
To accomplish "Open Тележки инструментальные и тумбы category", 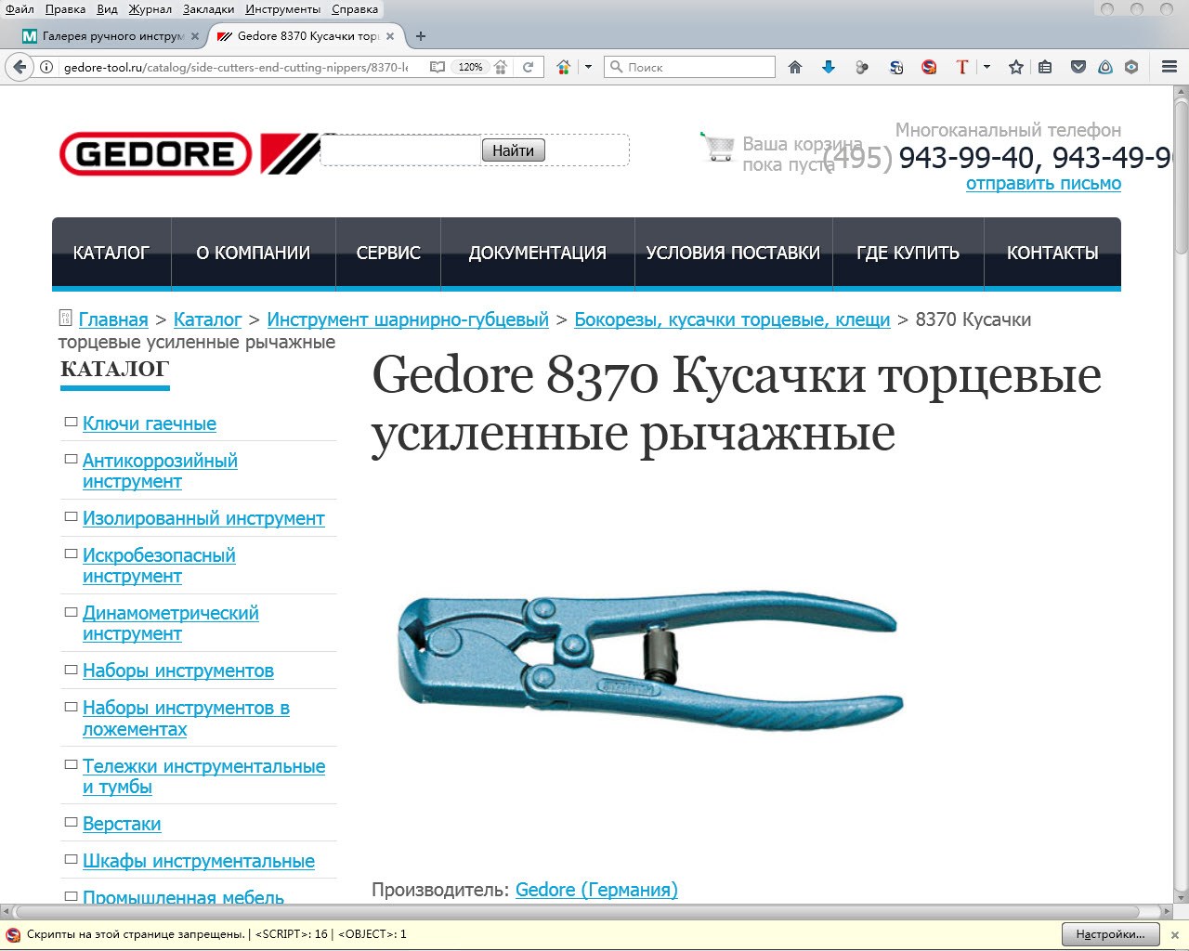I will (203, 776).
